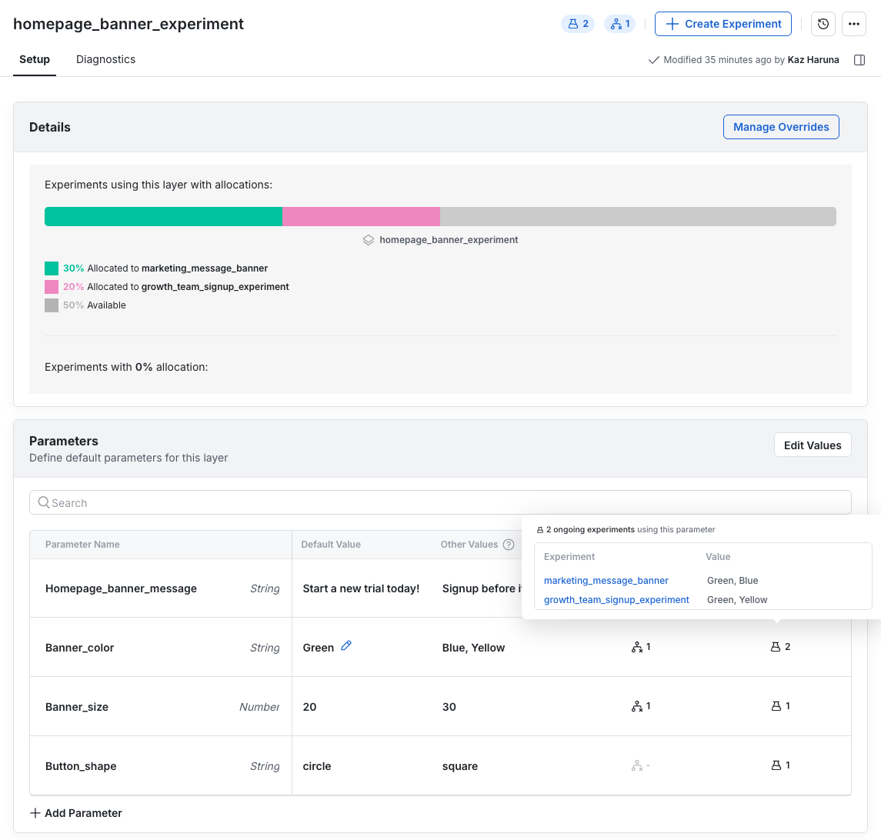Viewport: 881px width, 840px height.
Task: Click the override icon showing 1 on Banner_size row
Action: coord(639,706)
